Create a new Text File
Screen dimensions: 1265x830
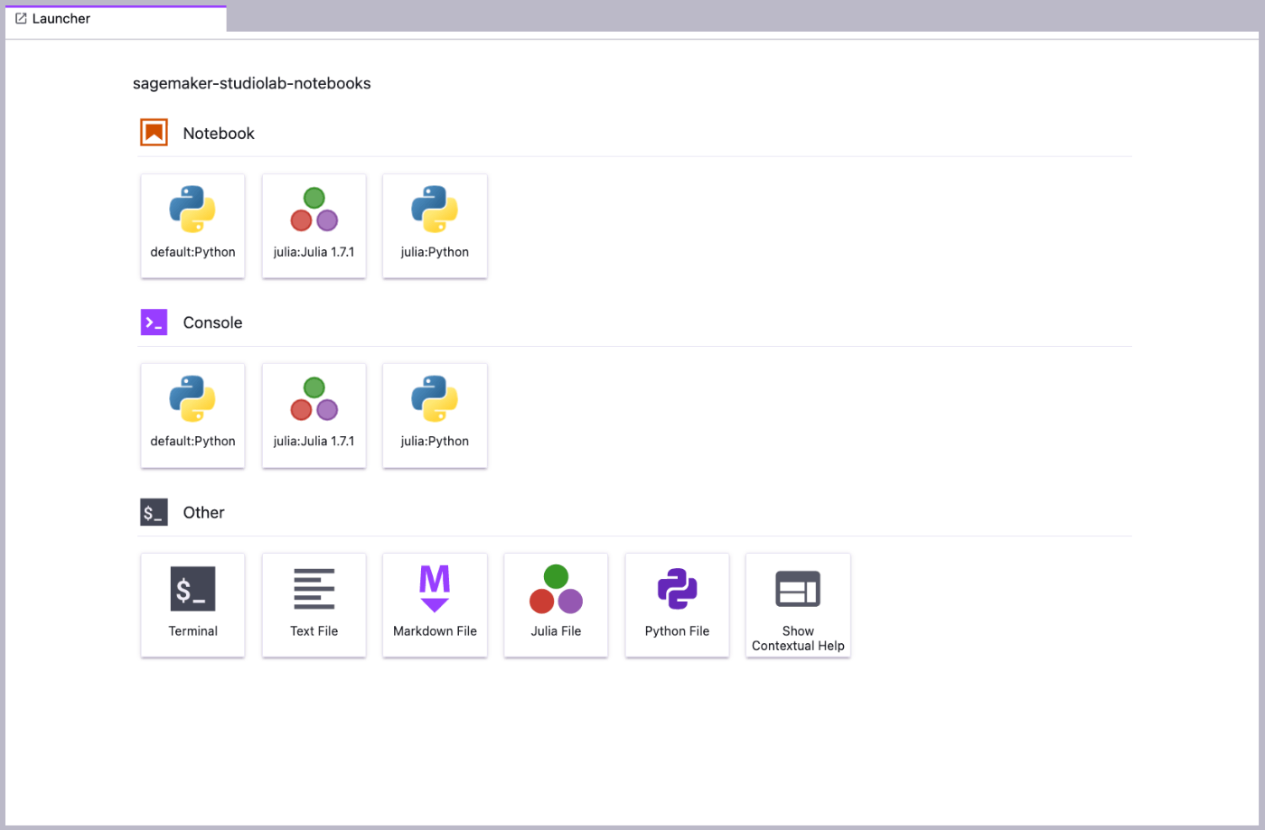314,605
